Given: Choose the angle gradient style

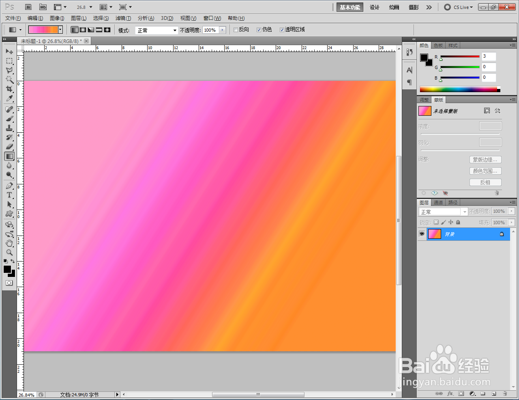Looking at the screenshot, I should [x=91, y=30].
